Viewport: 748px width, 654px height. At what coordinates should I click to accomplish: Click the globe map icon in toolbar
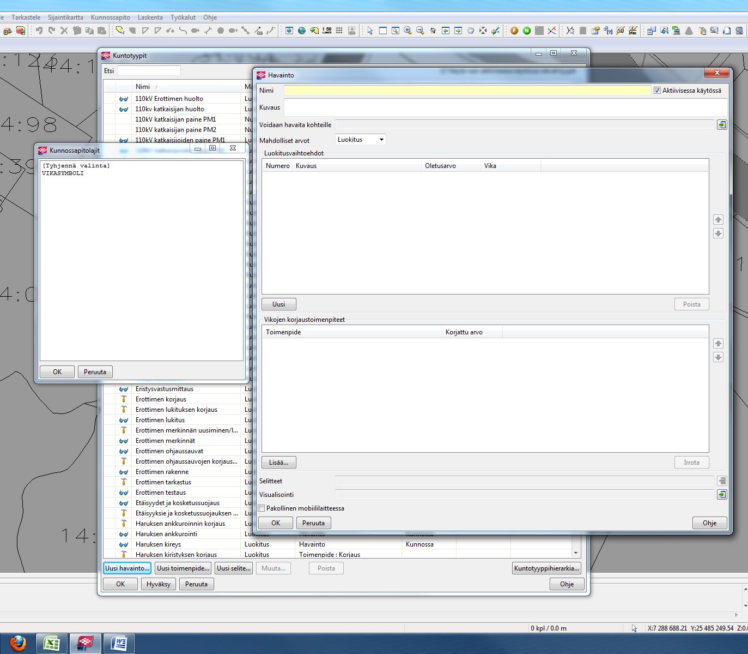point(301,31)
